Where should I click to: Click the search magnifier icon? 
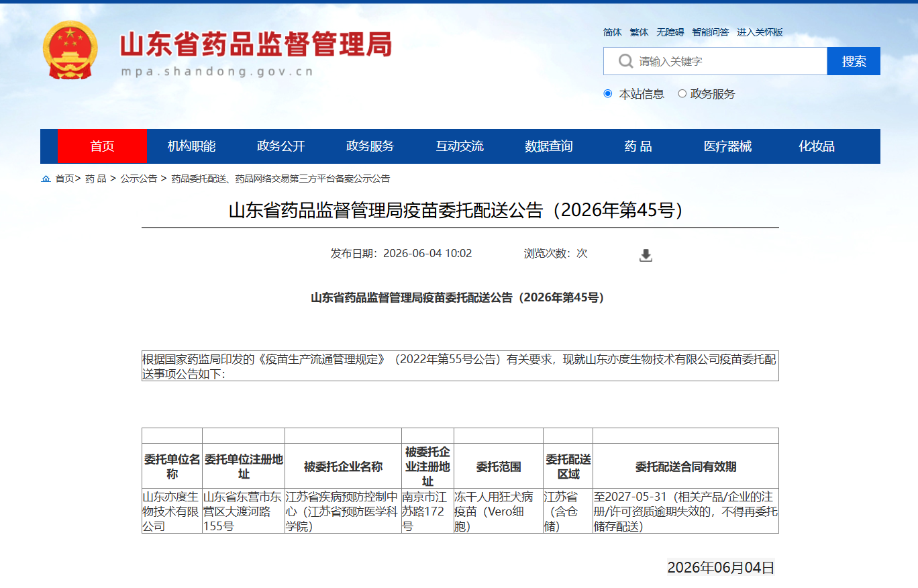point(625,61)
